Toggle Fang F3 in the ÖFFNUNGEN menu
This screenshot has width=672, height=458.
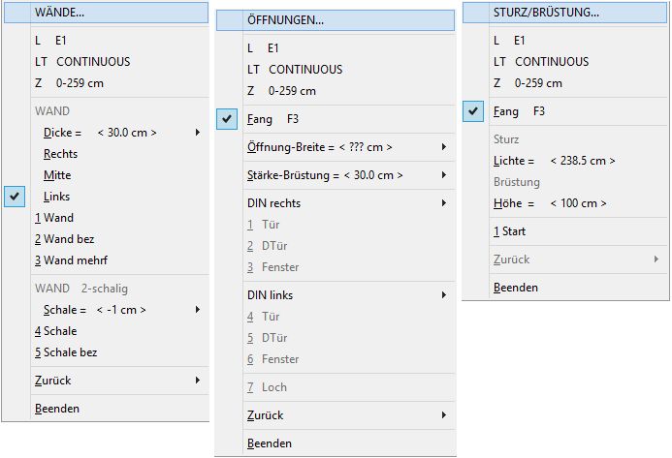point(227,119)
